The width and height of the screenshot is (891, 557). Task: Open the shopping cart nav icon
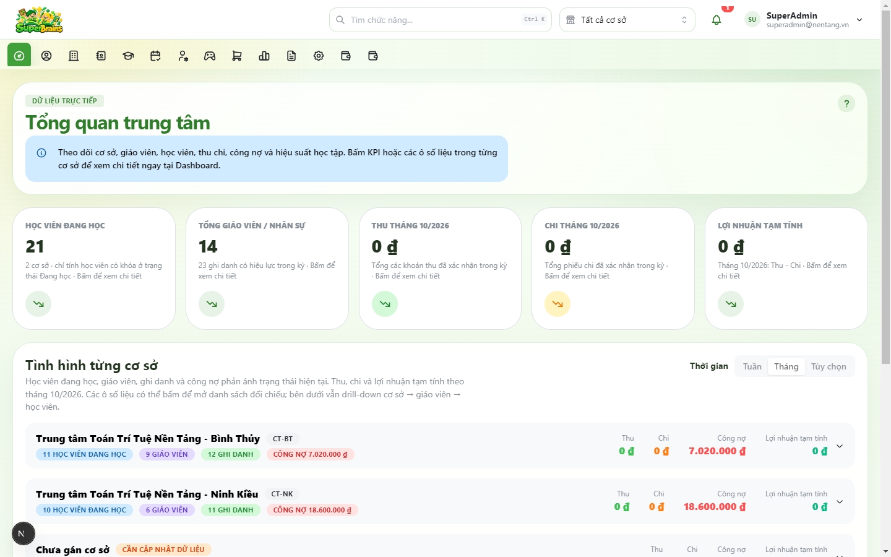tap(237, 56)
